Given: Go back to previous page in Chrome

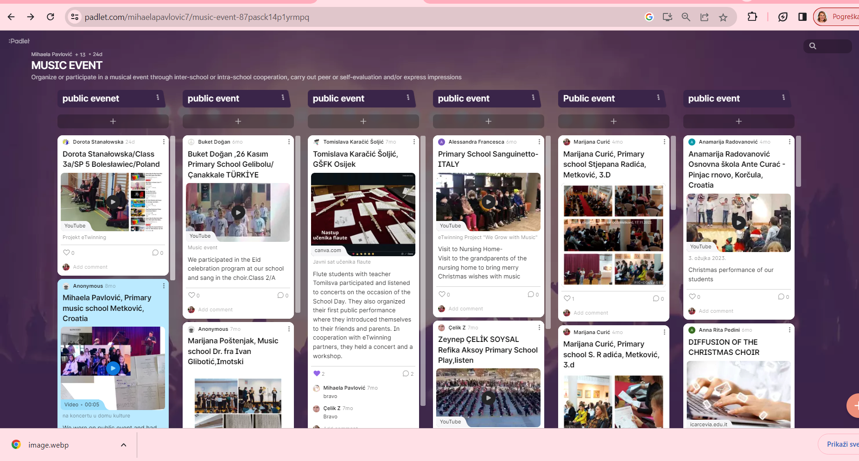Looking at the screenshot, I should (11, 17).
